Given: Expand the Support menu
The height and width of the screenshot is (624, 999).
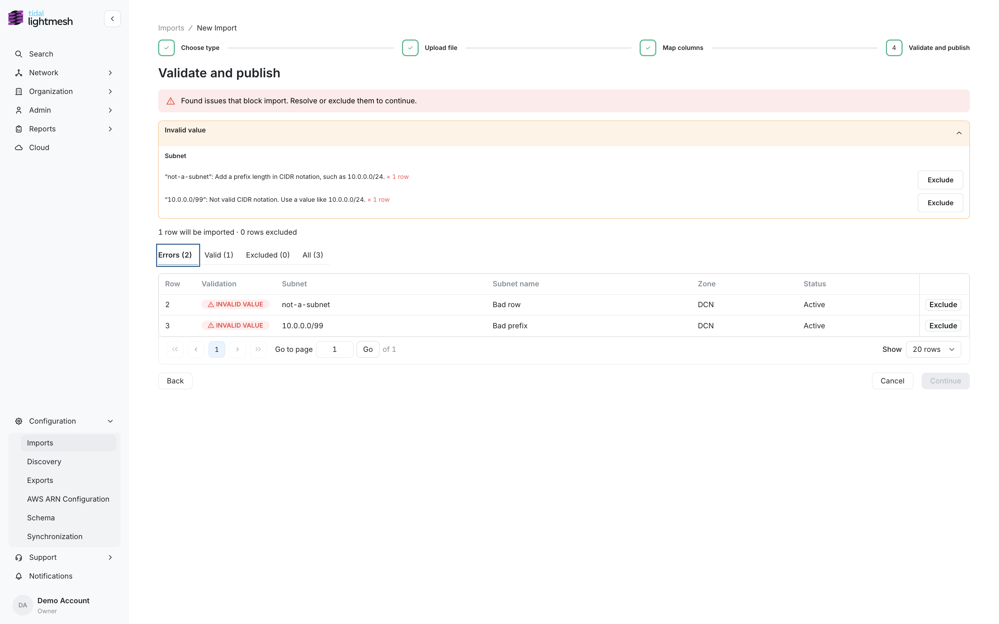Looking at the screenshot, I should (65, 557).
